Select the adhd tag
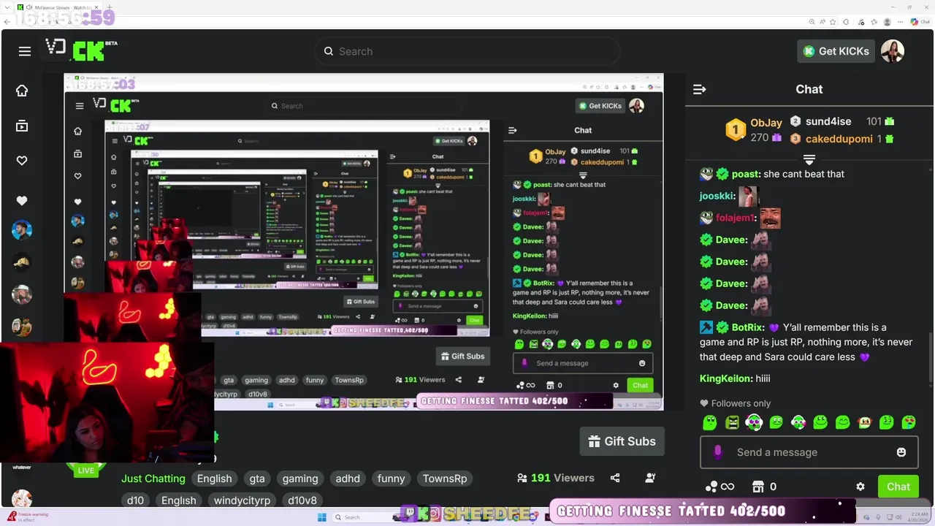 [x=348, y=479]
